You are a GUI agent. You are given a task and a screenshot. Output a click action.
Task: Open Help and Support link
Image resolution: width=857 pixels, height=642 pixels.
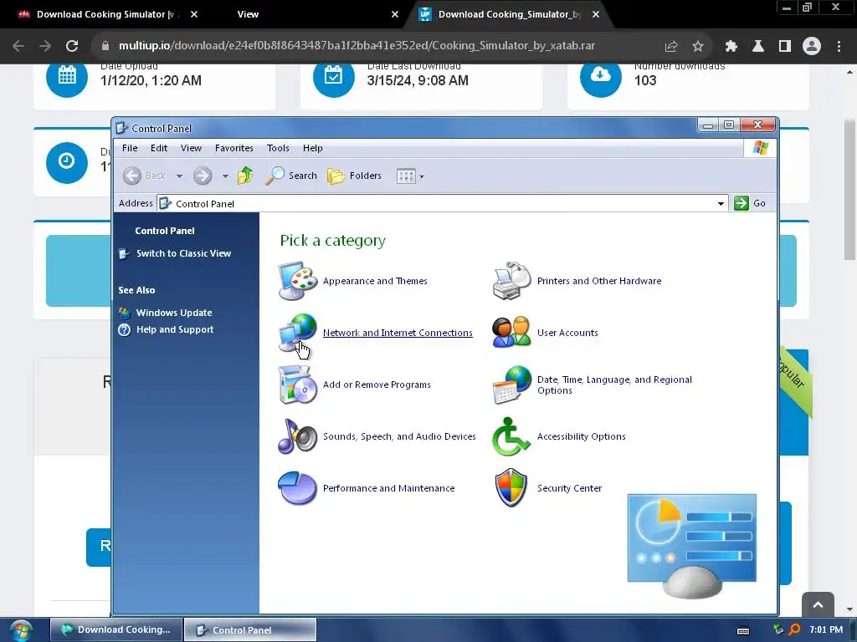[175, 329]
